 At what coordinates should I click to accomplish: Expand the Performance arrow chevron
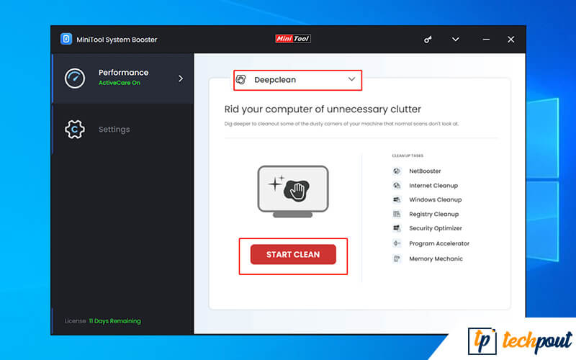click(x=181, y=78)
